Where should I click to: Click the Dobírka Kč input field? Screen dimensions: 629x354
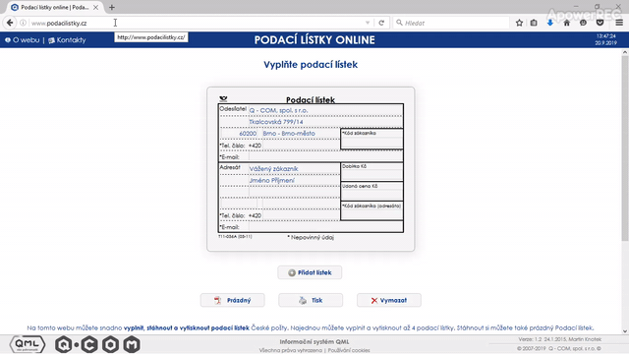(x=372, y=175)
